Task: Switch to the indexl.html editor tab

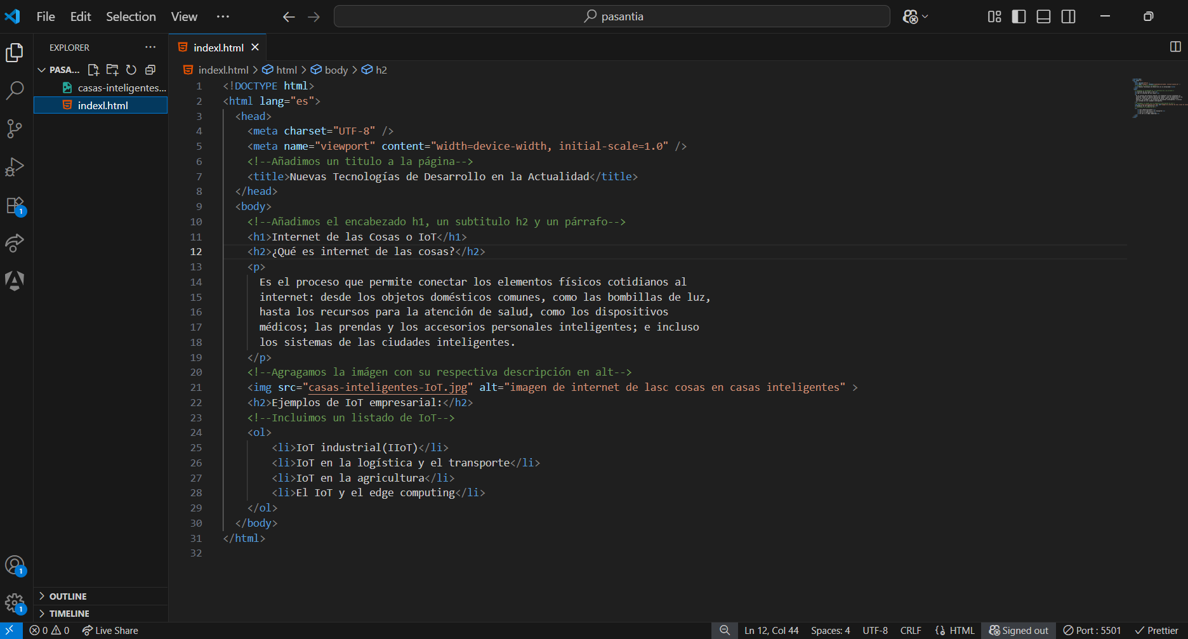Action: (x=218, y=48)
